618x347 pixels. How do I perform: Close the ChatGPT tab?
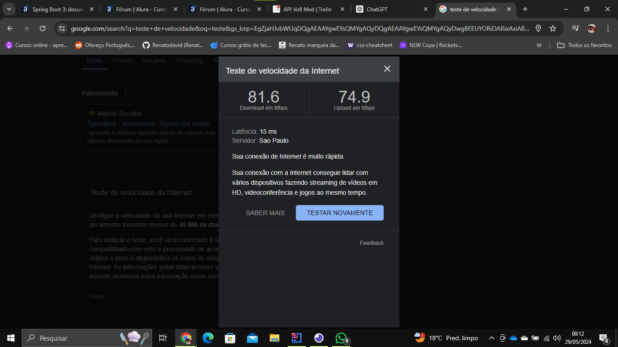426,9
